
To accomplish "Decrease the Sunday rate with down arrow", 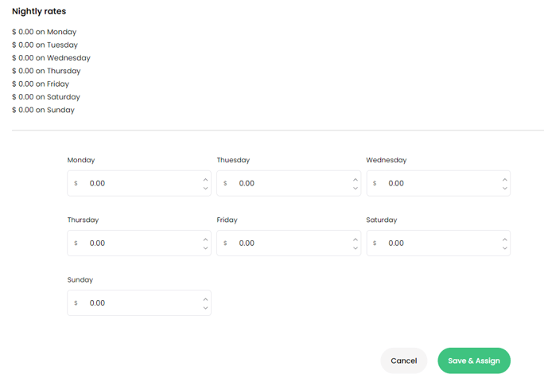I will tap(205, 308).
